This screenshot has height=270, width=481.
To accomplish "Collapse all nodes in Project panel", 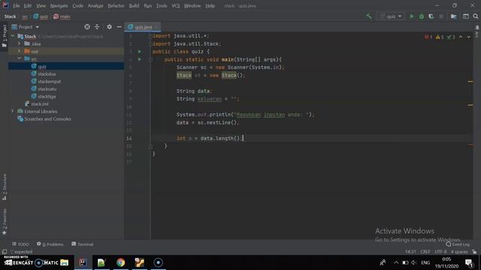I will [97, 27].
